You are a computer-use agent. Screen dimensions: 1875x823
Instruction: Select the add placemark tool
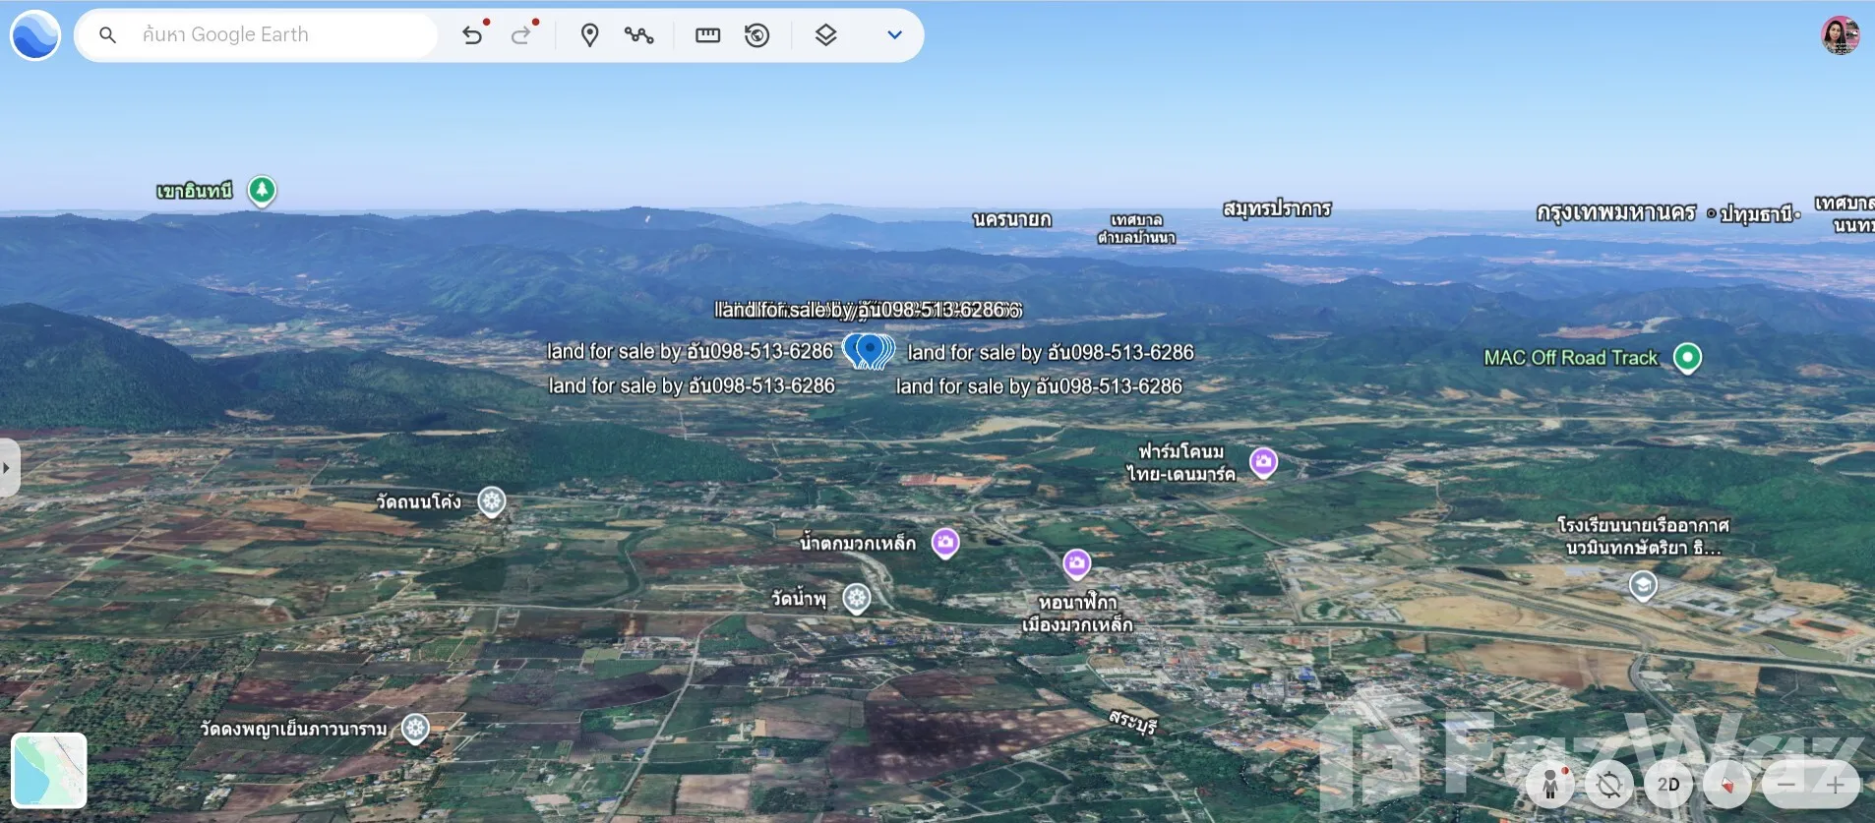(589, 35)
